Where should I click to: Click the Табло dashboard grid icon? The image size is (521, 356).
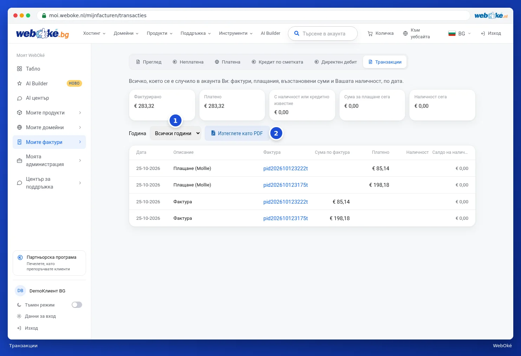[20, 69]
